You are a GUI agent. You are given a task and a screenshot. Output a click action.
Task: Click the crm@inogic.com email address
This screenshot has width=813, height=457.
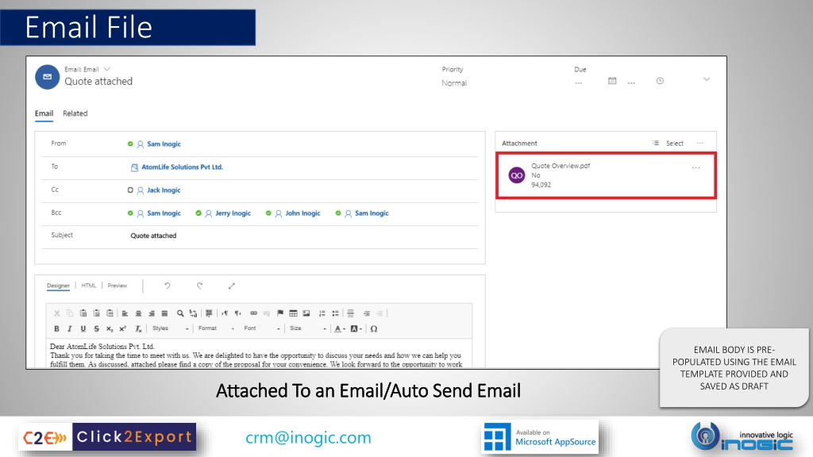pyautogui.click(x=309, y=437)
